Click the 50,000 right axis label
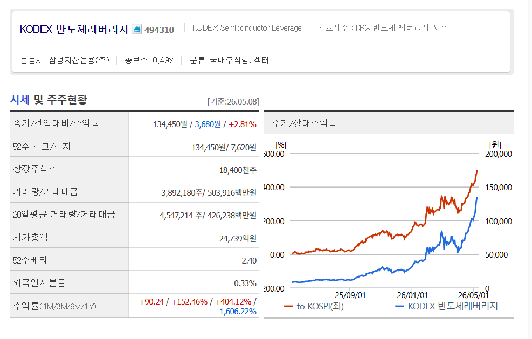 (496, 255)
